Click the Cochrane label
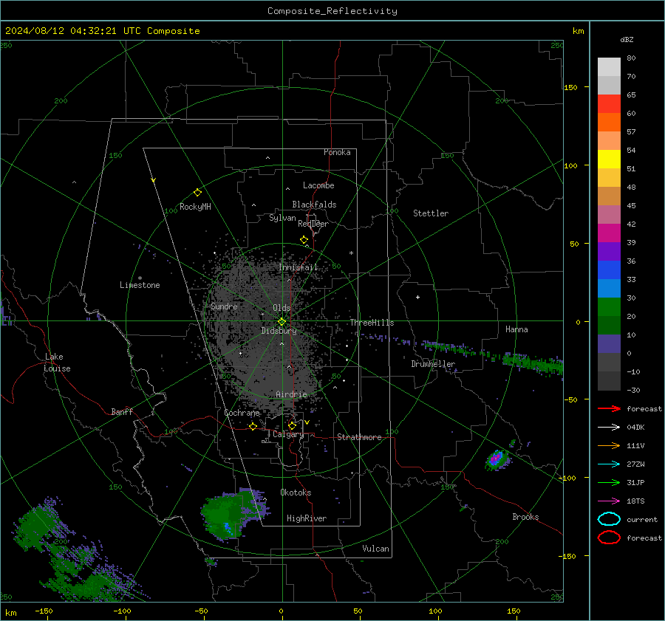Screen dimensions: 665x621 click(x=242, y=413)
